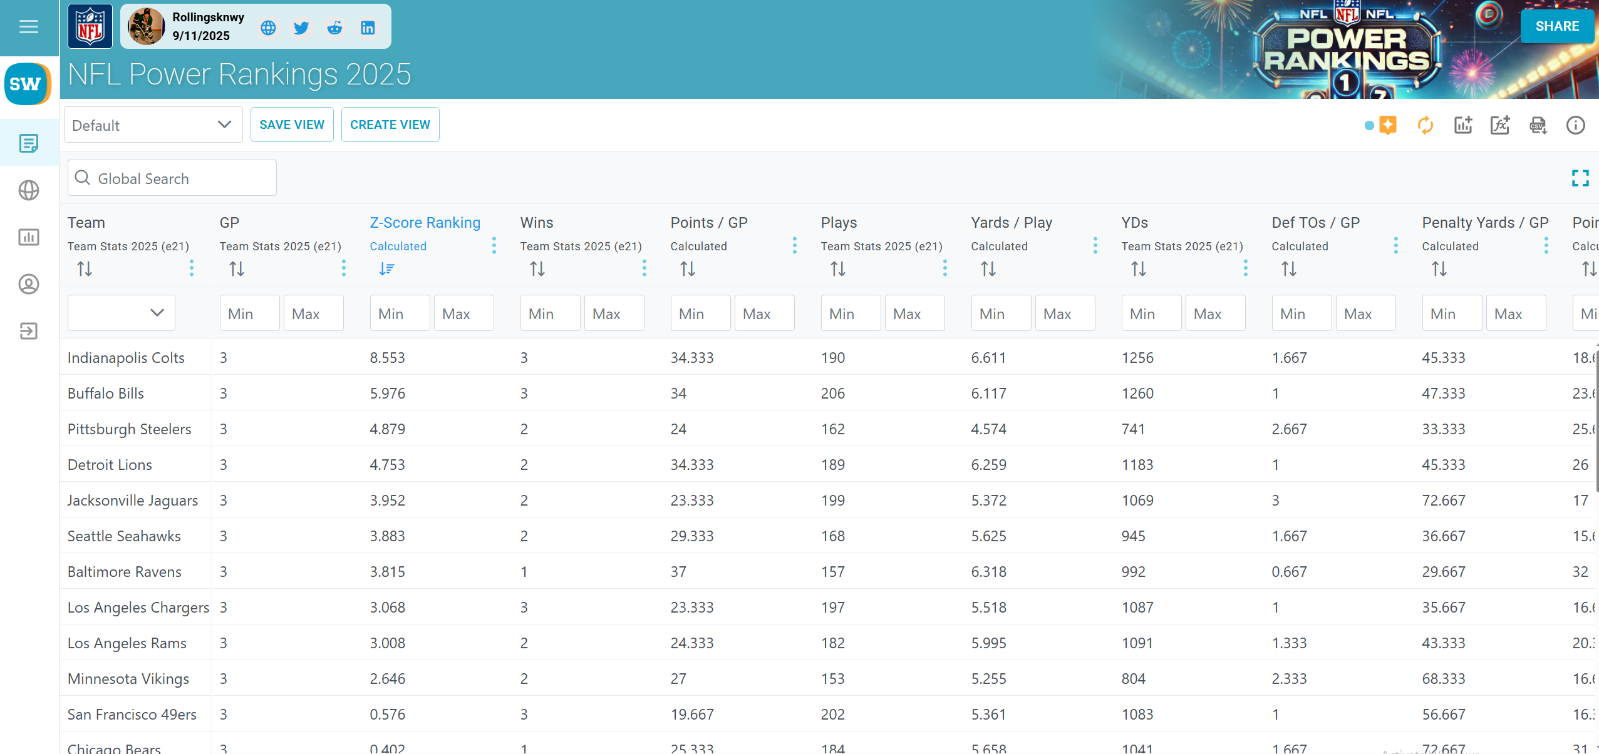Open the Reddit share icon

(x=334, y=28)
